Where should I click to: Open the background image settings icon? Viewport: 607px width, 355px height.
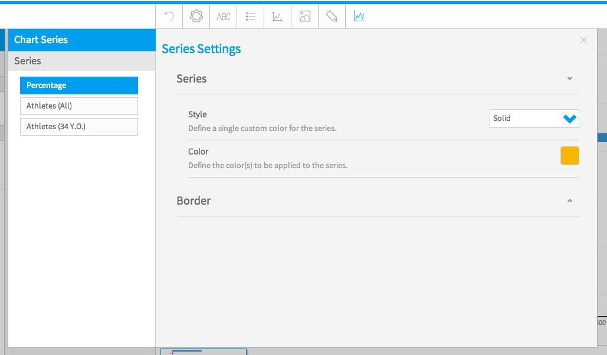point(305,17)
